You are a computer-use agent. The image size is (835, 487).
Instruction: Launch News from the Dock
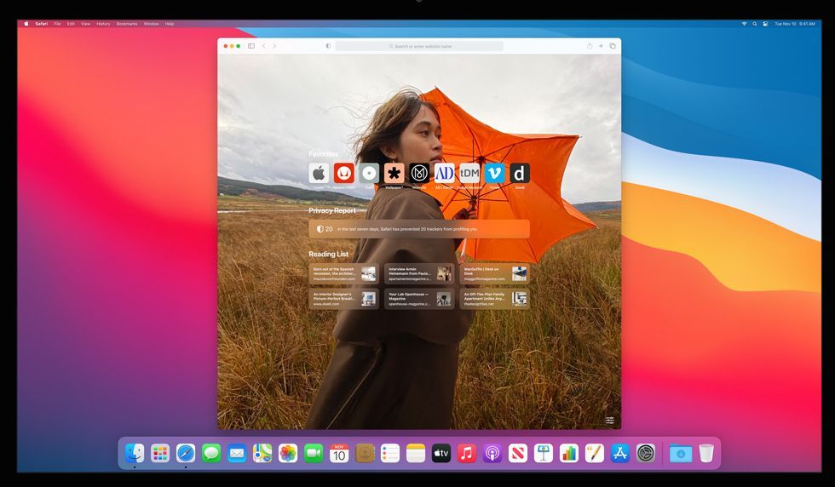click(x=518, y=454)
